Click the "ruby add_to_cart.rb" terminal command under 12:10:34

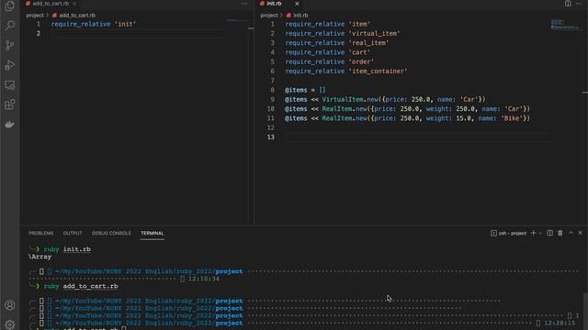pos(81,286)
